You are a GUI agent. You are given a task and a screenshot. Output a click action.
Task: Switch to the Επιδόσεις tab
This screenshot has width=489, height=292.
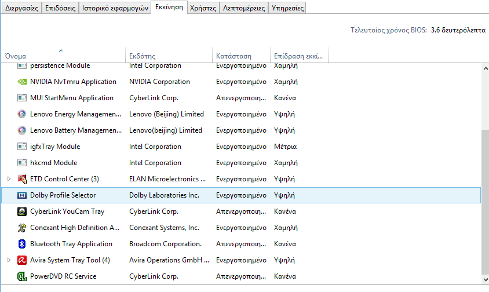[x=60, y=8]
